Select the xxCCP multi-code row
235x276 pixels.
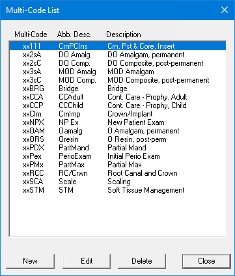point(118,105)
